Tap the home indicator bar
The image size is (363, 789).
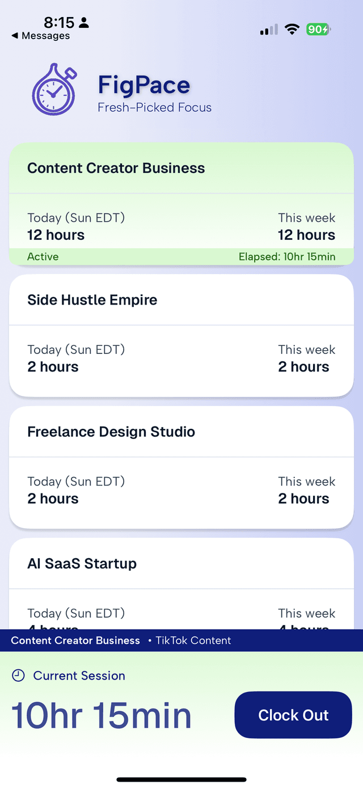(x=181, y=779)
